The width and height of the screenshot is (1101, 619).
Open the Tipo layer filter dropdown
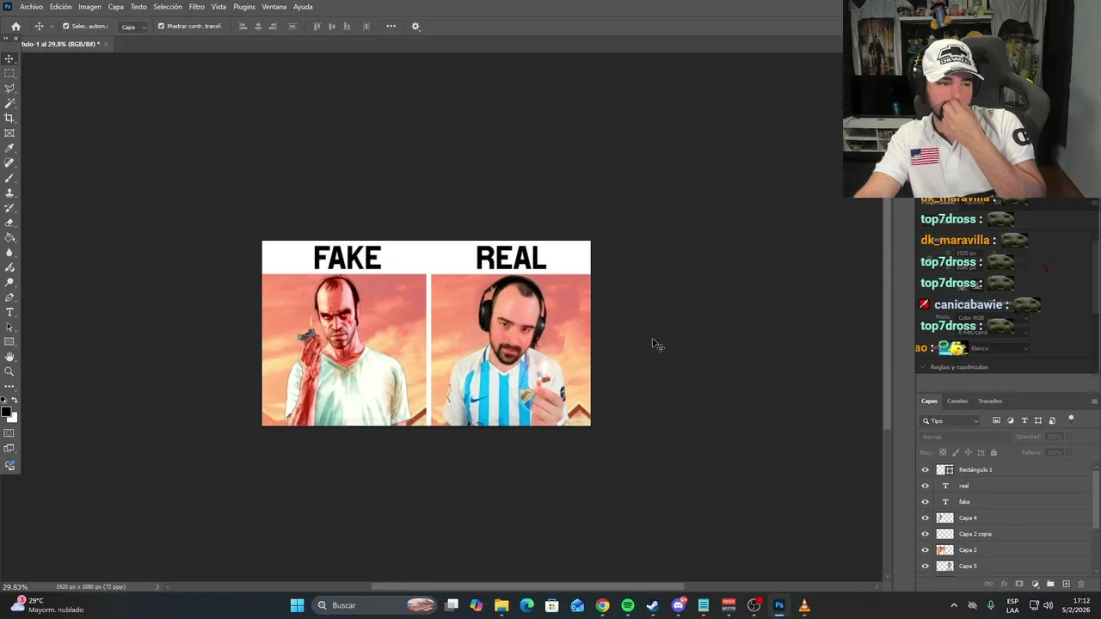(x=950, y=420)
